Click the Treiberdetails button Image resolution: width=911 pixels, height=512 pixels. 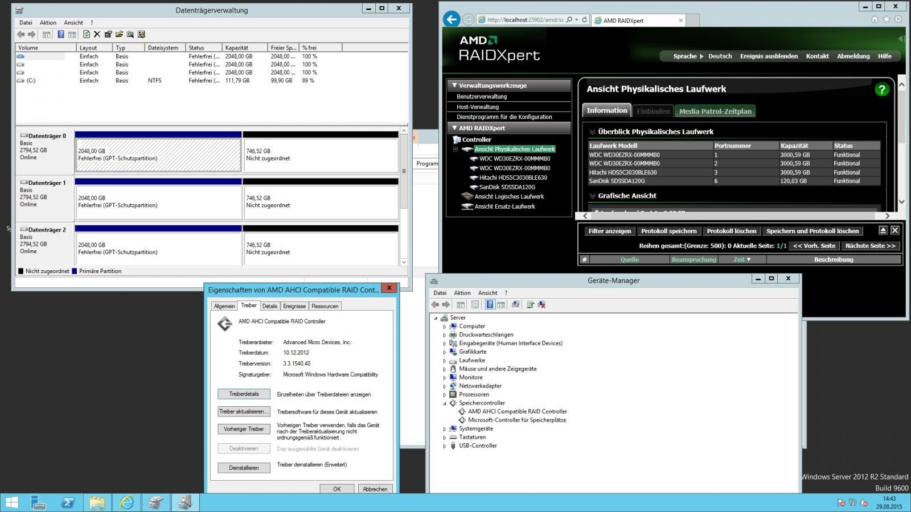tap(244, 394)
